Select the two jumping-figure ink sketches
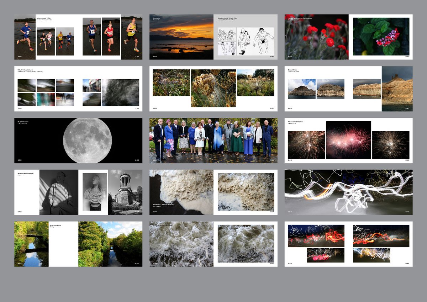Image resolution: width=427 pixels, height=302 pixels. coord(255,41)
